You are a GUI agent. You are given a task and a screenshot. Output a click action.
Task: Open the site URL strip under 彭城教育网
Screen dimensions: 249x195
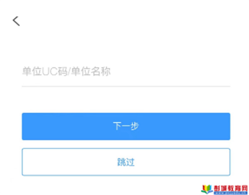point(231,193)
